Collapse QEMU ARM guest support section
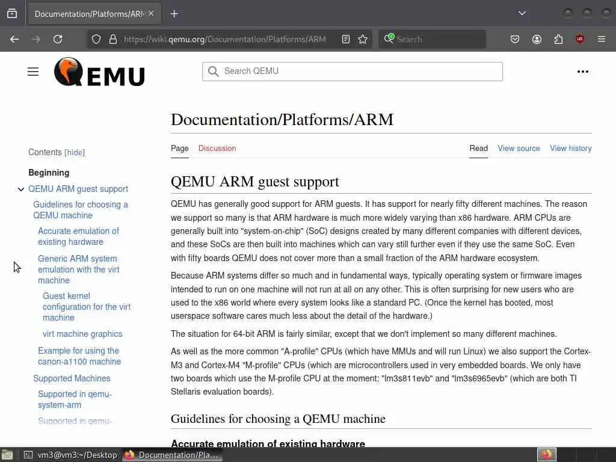This screenshot has height=462, width=616. 21,189
